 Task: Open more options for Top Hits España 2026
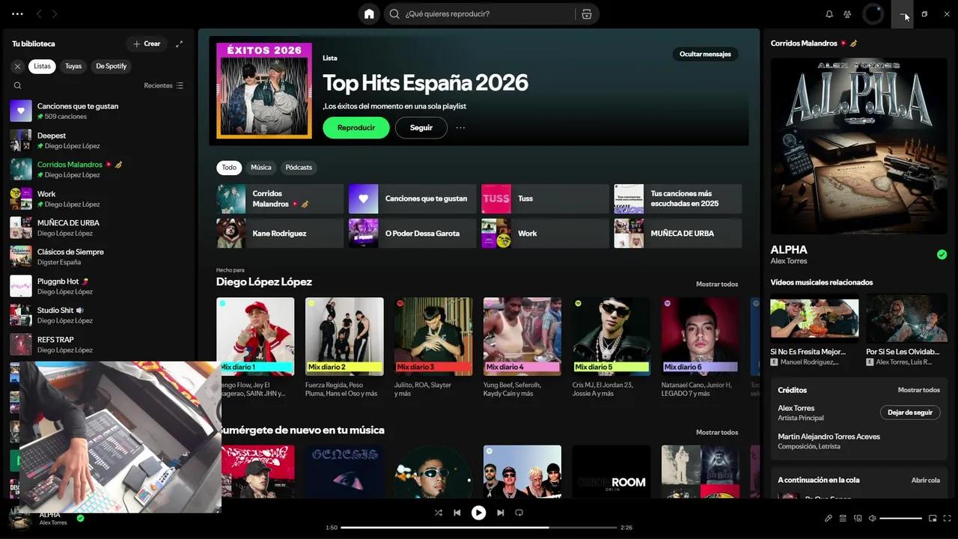tap(460, 127)
